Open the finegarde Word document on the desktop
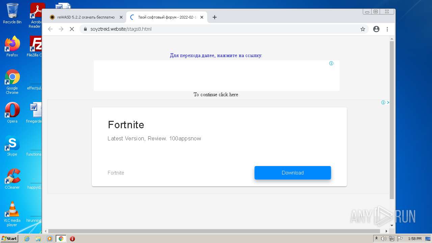Viewport: 432px width, 243px height. [x=35, y=113]
